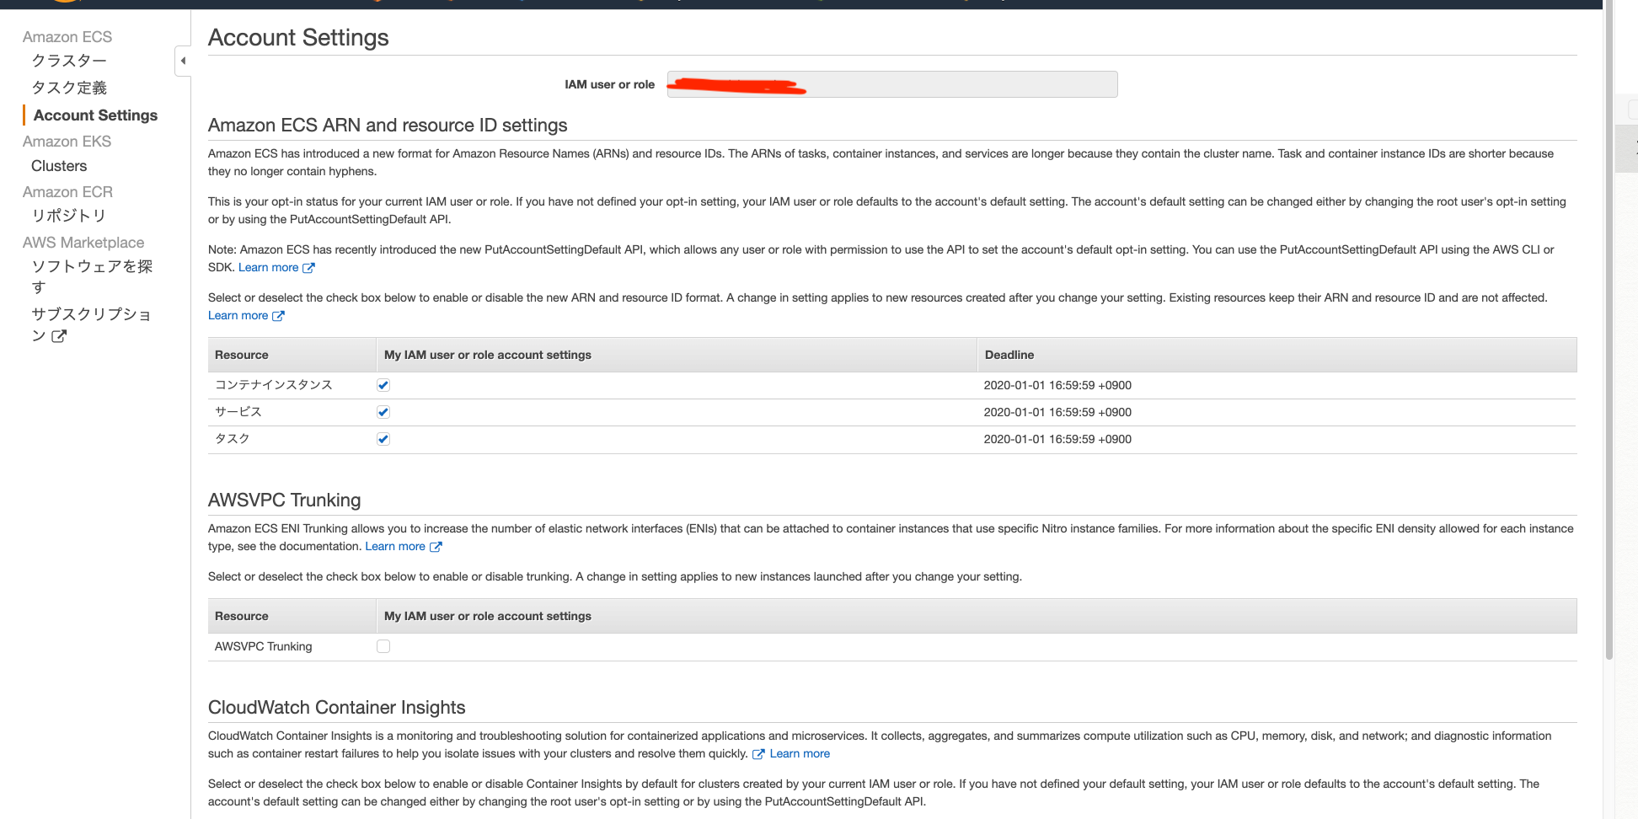Uncheck the サービス checkbox

click(x=383, y=412)
